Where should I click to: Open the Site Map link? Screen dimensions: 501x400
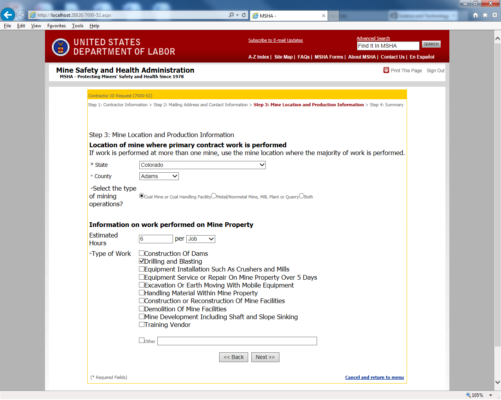(283, 57)
